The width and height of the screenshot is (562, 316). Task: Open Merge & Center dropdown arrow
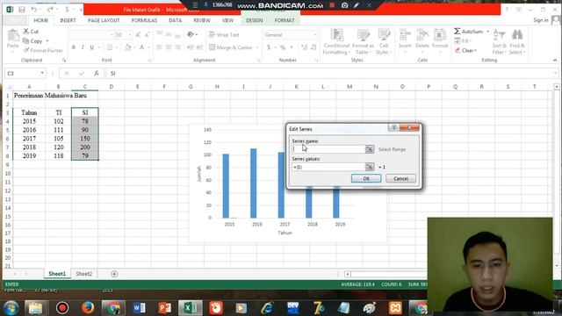tap(257, 47)
